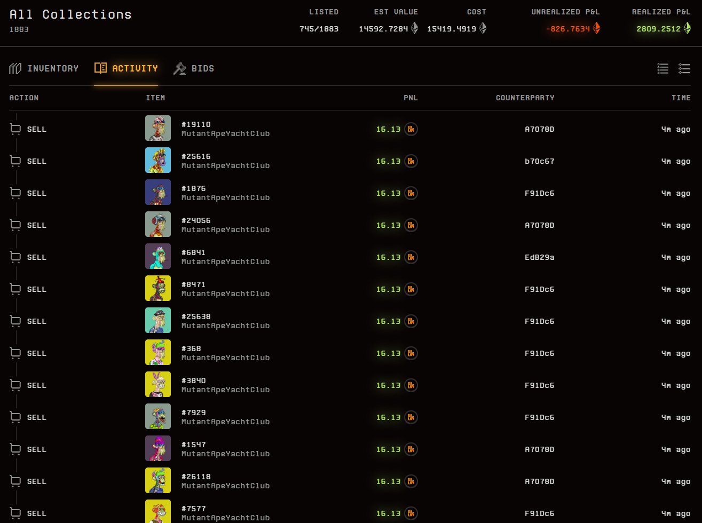Click the All Collections heading

click(x=70, y=14)
